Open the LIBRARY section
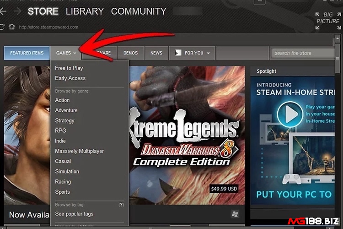 click(85, 11)
